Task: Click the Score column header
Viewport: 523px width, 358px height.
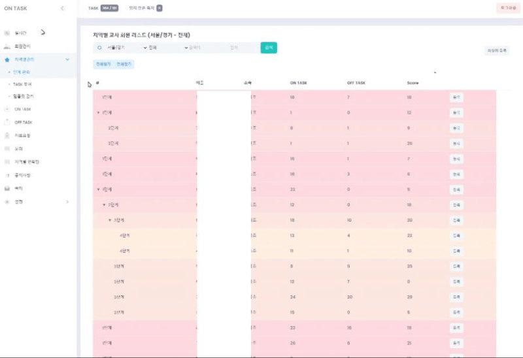Action: click(413, 83)
